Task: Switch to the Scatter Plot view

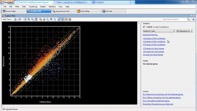Action: point(39,11)
